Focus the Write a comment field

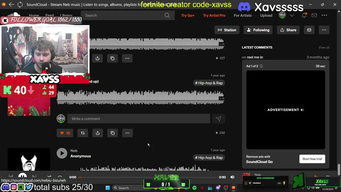point(139,119)
